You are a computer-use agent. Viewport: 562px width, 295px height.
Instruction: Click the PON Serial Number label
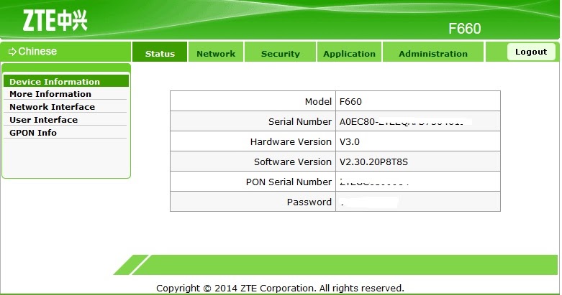coord(289,182)
